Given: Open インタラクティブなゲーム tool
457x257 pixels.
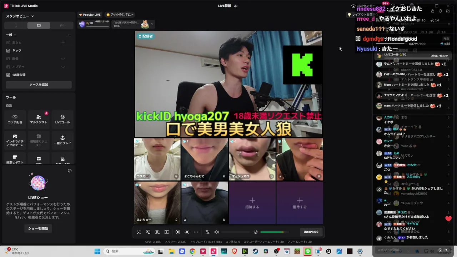Looking at the screenshot, I should click(15, 140).
